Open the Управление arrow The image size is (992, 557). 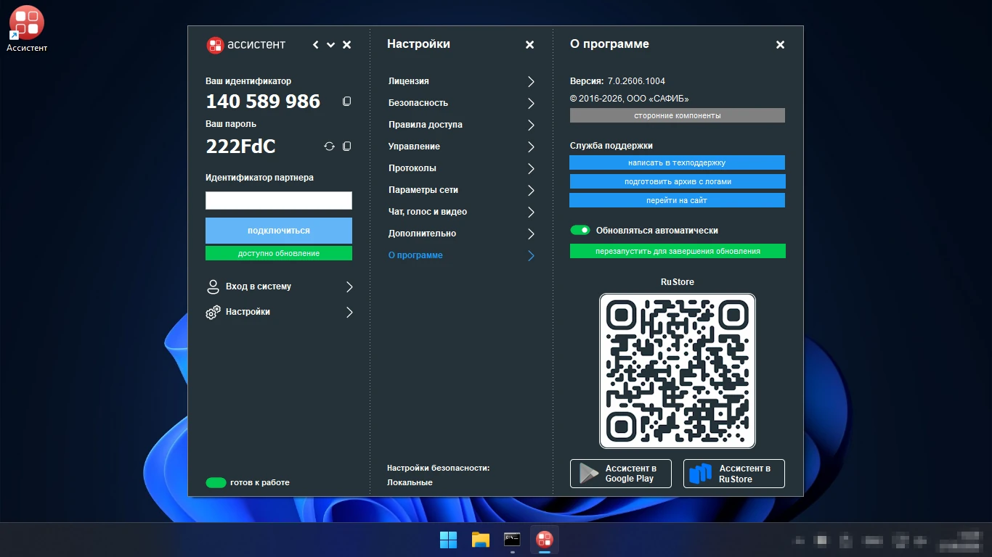pos(532,147)
